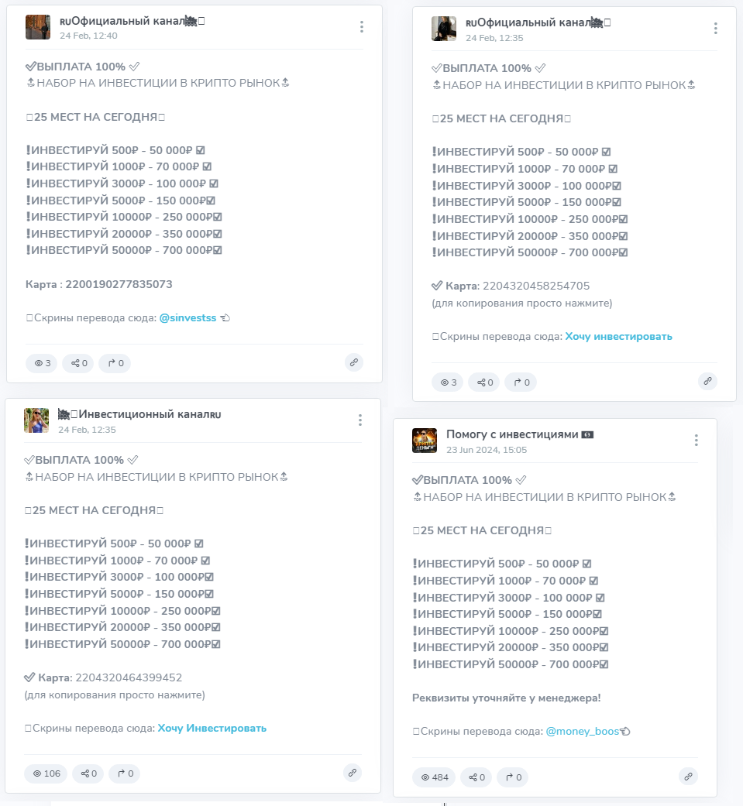The height and width of the screenshot is (806, 743).
Task: Open the Помогу с инвестициями channel title
Action: [x=512, y=434]
